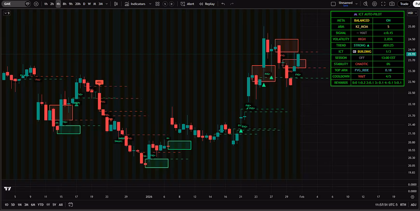
Task: Click the add symbol plus icon
Action: 36,4
